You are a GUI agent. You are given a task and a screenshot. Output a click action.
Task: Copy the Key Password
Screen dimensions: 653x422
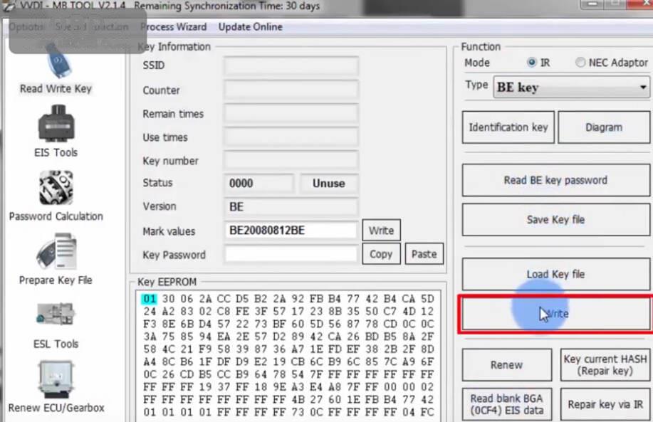coord(381,254)
